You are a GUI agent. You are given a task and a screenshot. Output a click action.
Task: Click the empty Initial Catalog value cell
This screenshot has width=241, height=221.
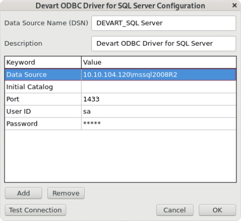pos(159,87)
